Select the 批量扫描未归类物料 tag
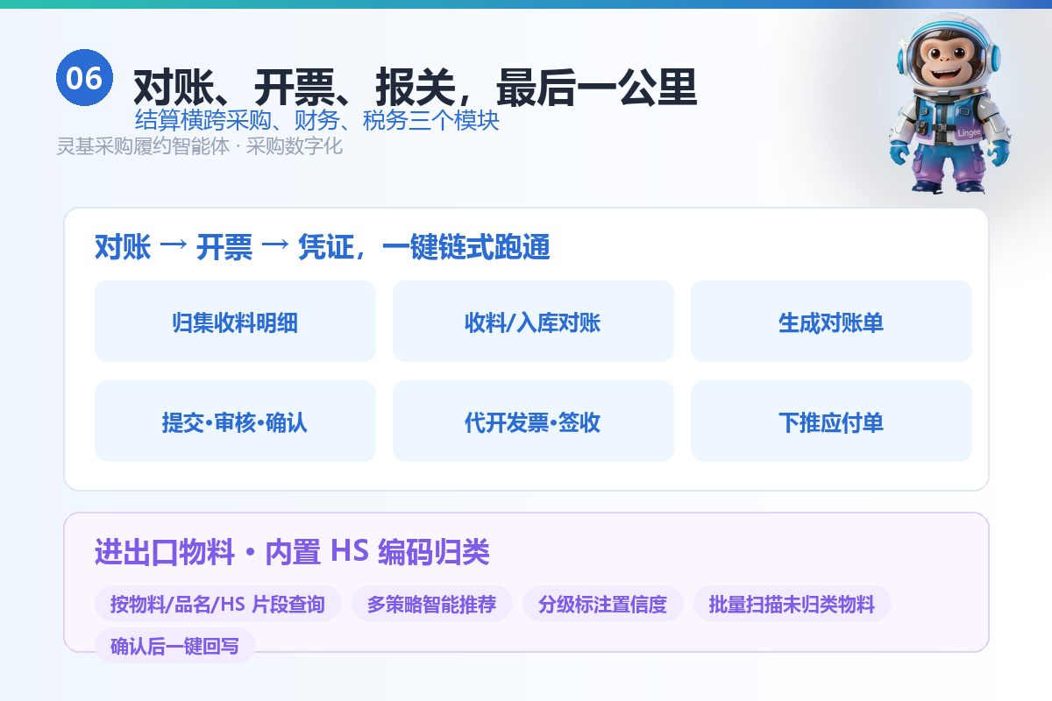 pyautogui.click(x=793, y=604)
